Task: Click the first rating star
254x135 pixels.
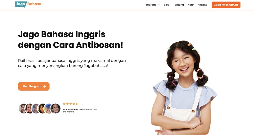Action: [x=64, y=104]
